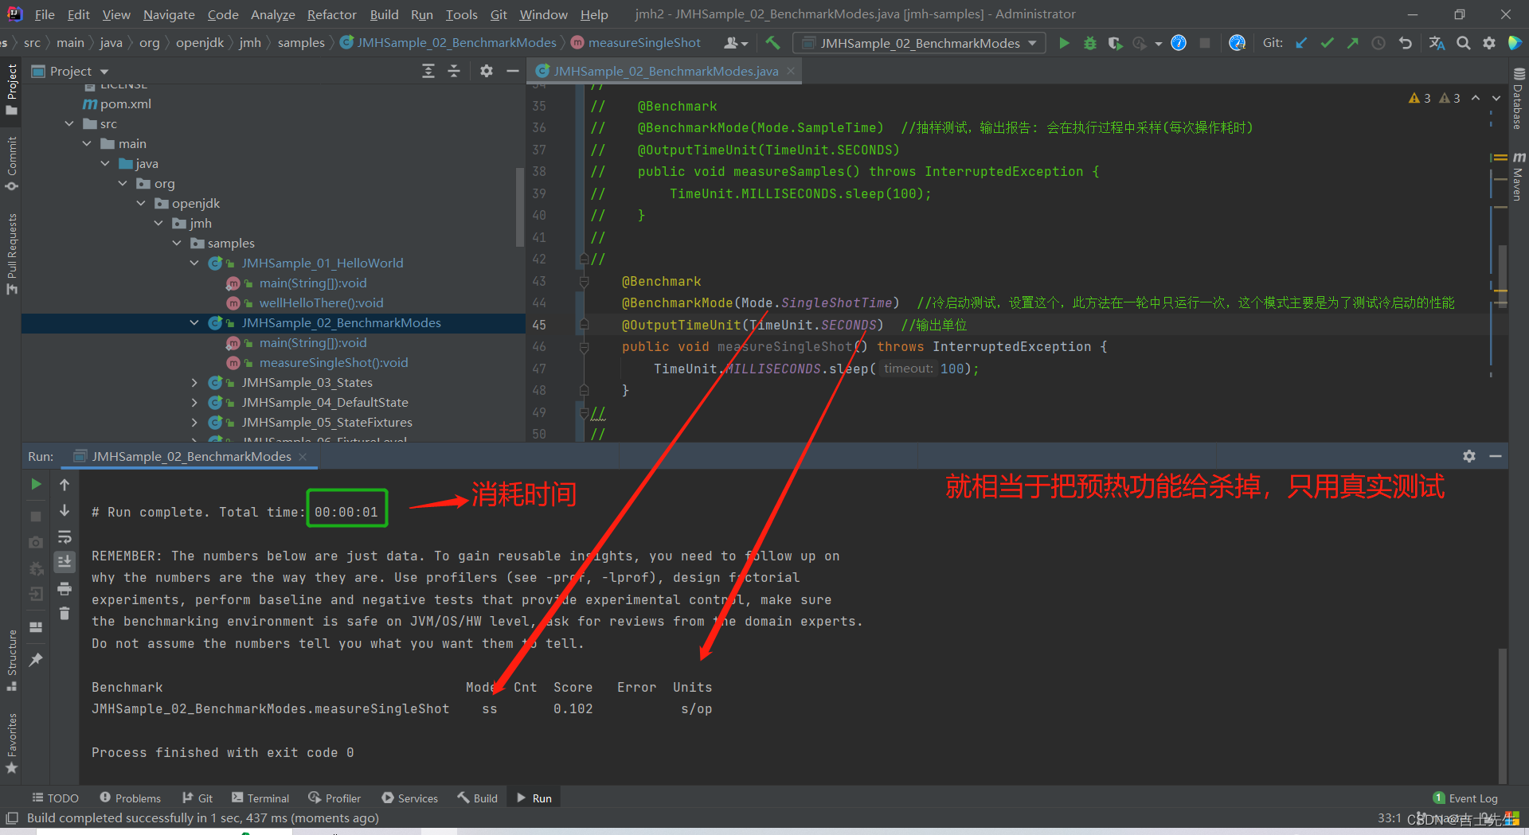Toggle soft-wrap in Run console
This screenshot has height=835, width=1529.
65,537
